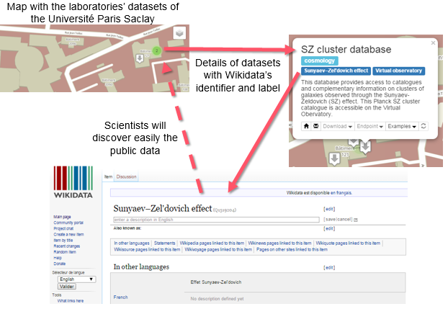
Task: Click the envelope contact icon
Action: pos(315,126)
